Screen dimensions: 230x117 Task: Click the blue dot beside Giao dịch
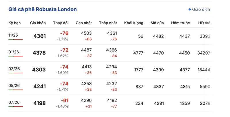[x=189, y=9]
